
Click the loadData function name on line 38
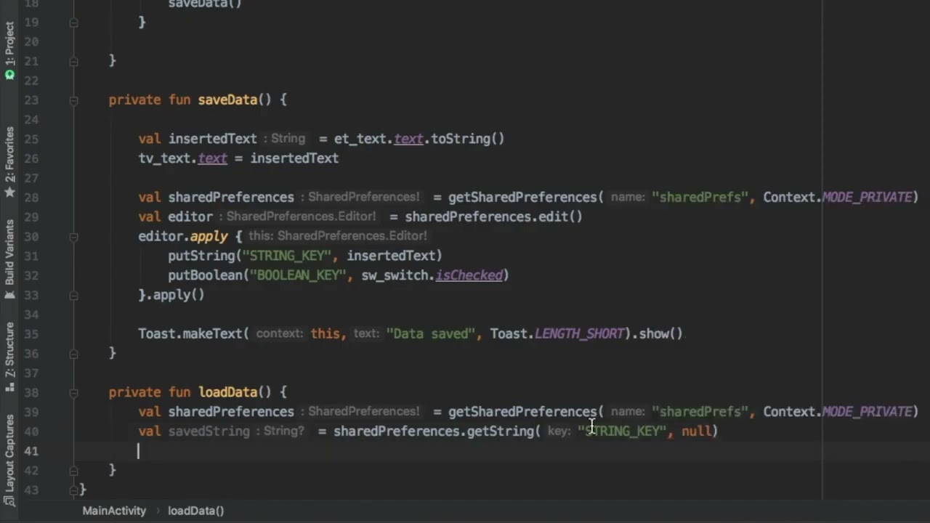[227, 392]
